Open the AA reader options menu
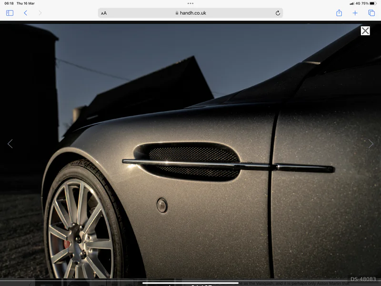381x286 pixels. pos(104,13)
